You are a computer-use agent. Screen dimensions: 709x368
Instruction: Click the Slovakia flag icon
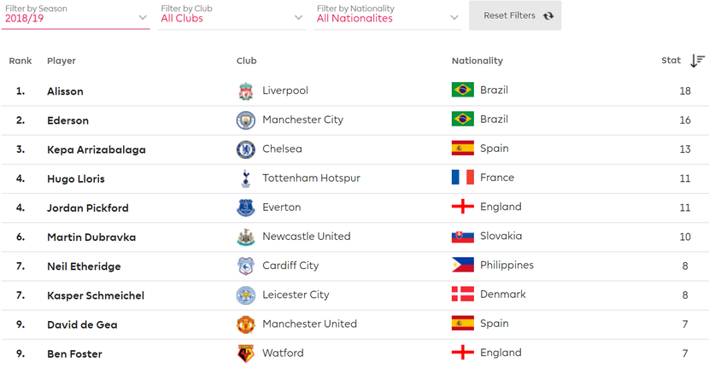tap(462, 237)
